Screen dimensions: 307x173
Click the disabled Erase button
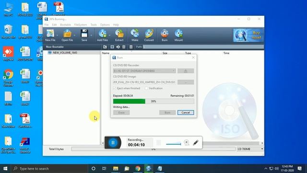coord(121,112)
